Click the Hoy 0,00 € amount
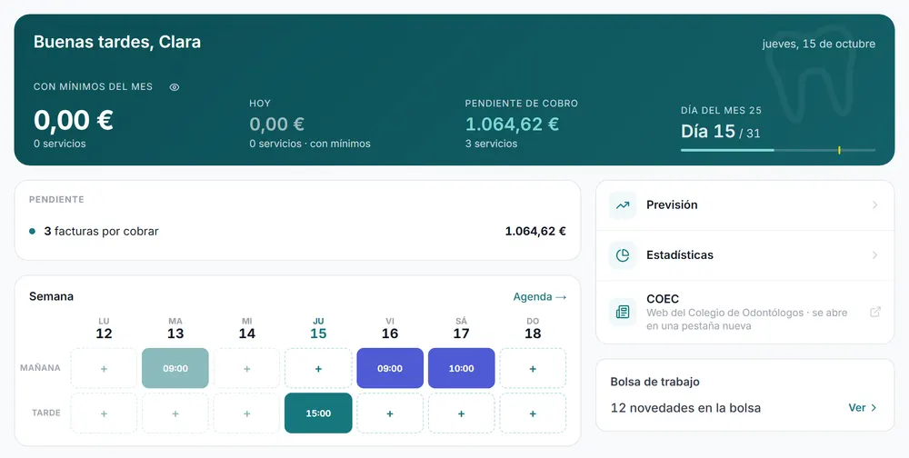The width and height of the screenshot is (909, 458). pos(277,124)
